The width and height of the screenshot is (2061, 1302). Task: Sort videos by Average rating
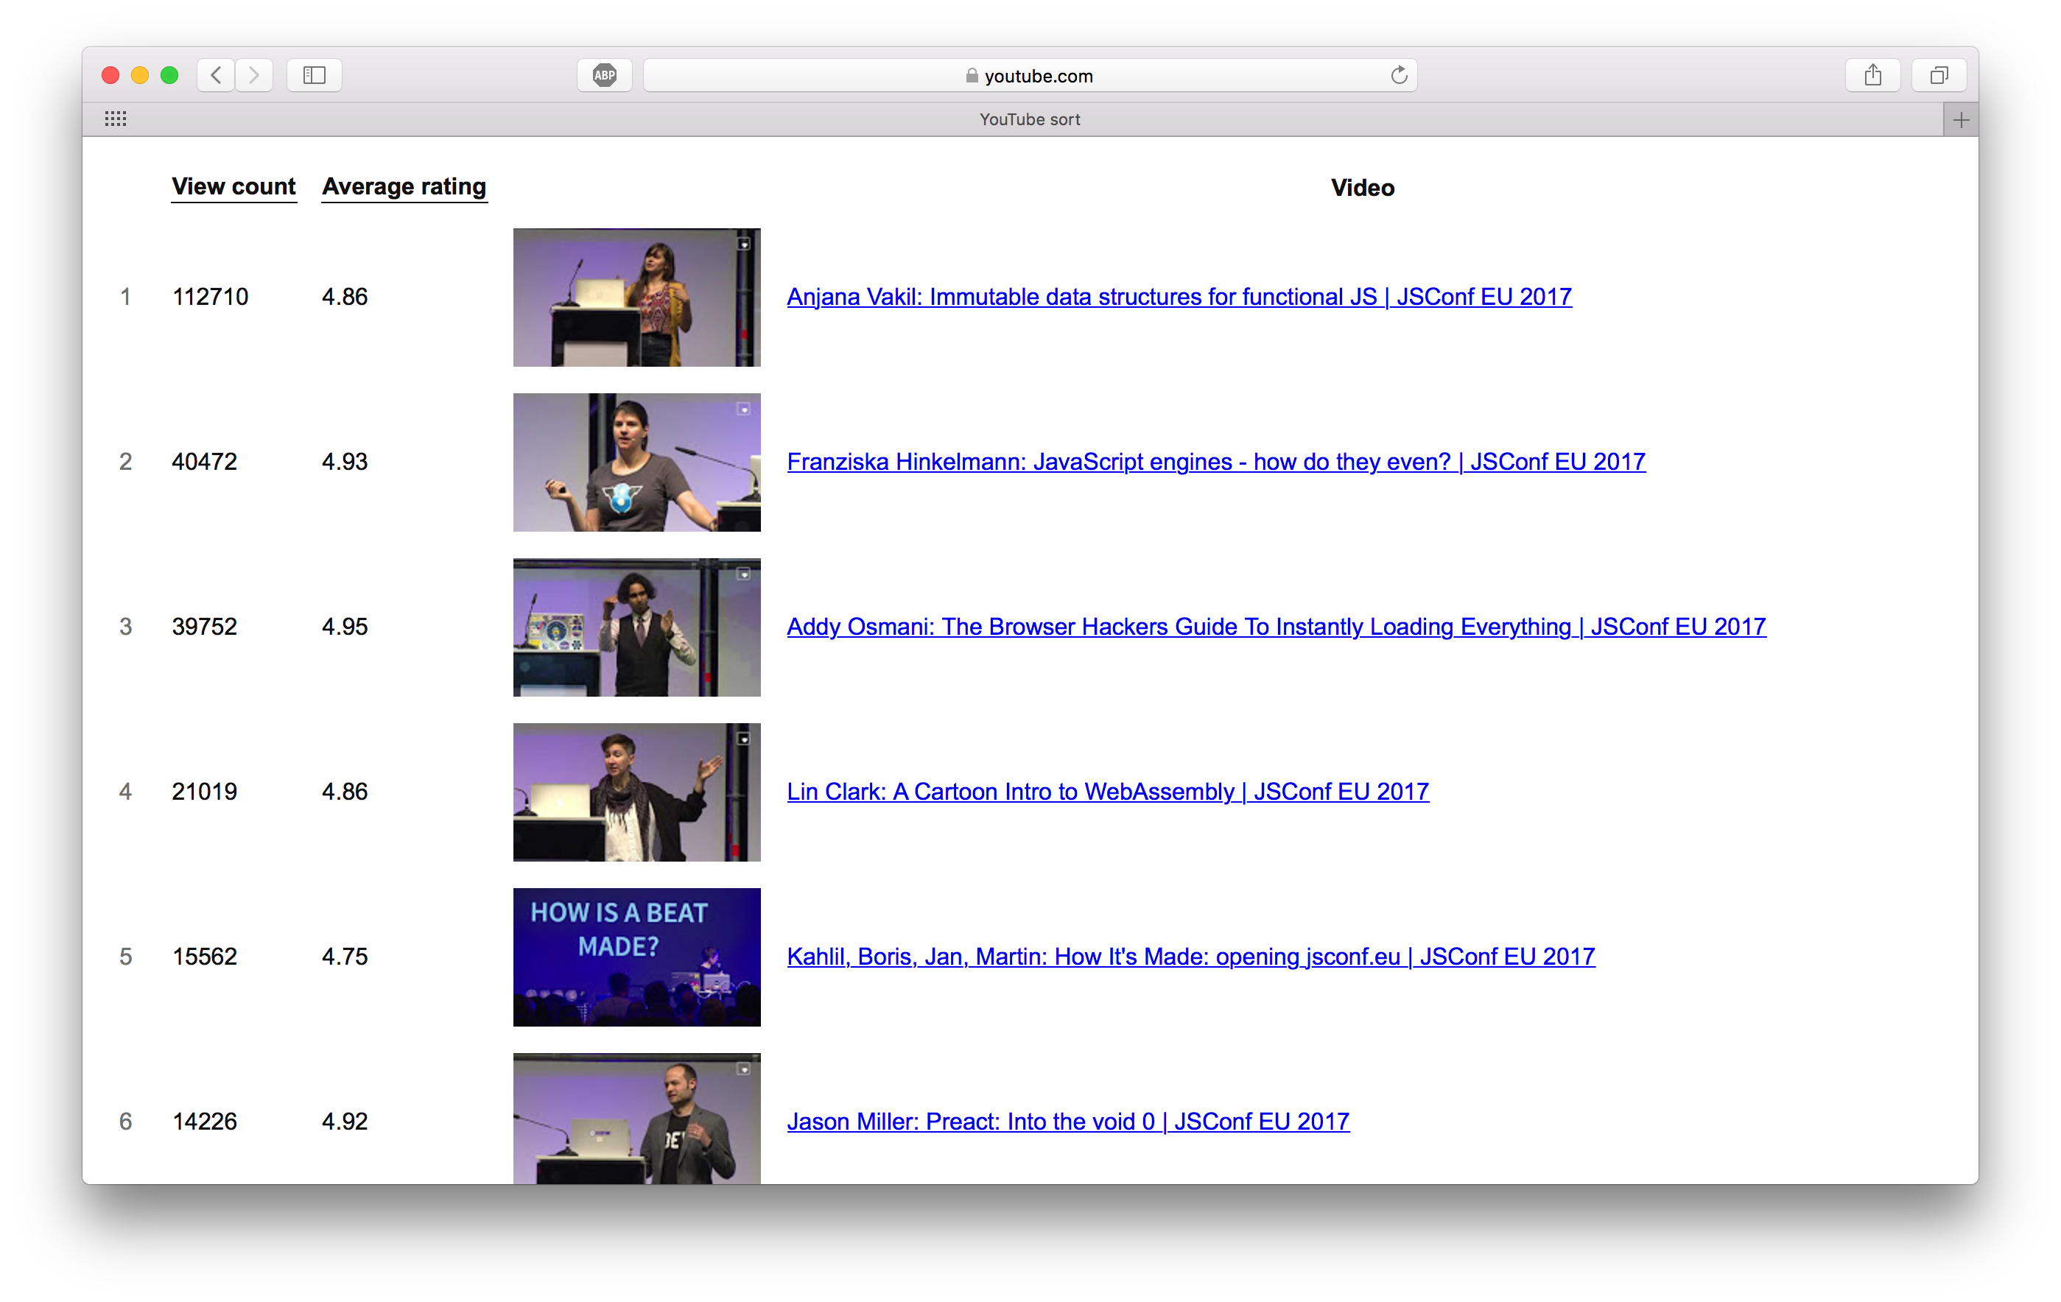pos(404,186)
